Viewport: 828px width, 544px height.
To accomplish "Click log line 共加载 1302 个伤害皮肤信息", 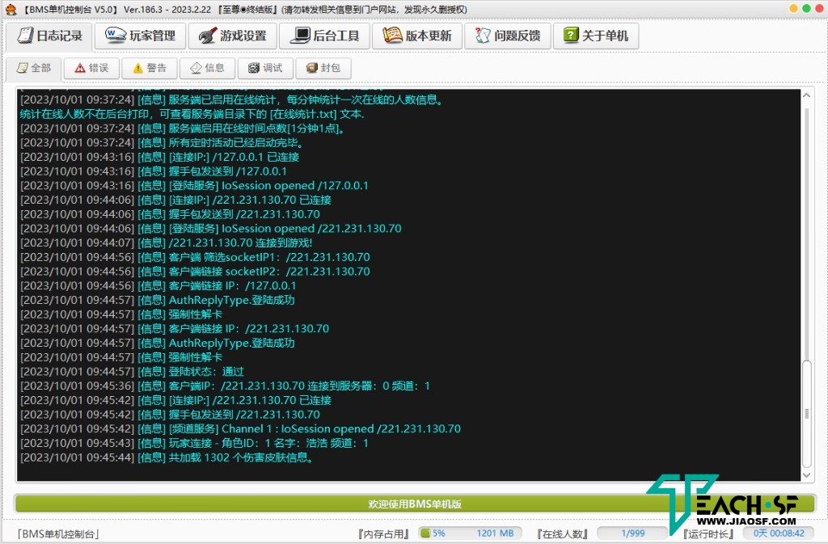I will tap(167, 457).
